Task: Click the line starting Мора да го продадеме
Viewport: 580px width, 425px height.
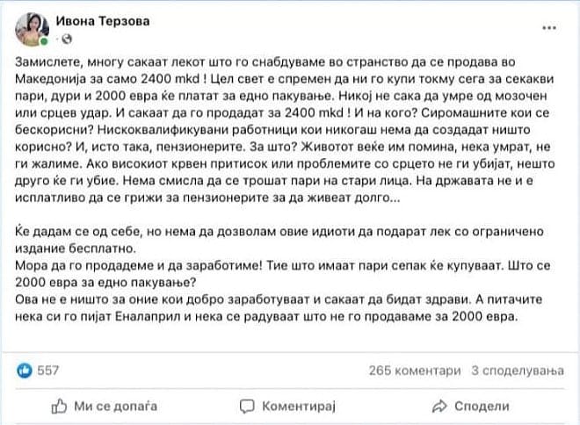Action: (x=283, y=274)
